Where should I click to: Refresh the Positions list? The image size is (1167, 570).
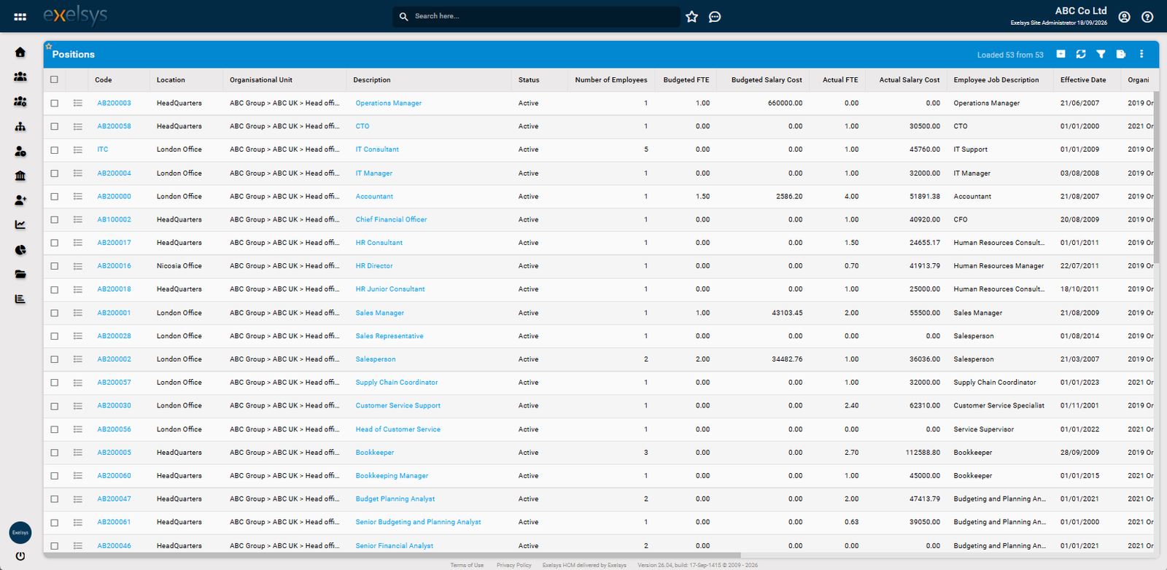pyautogui.click(x=1081, y=54)
